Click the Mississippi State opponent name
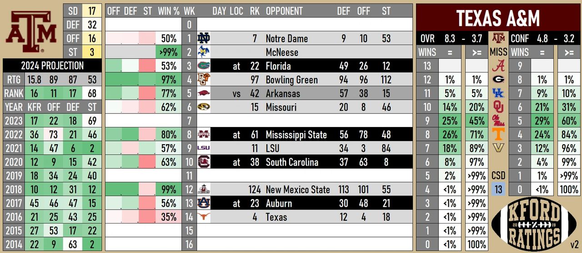The width and height of the screenshot is (582, 253). click(296, 135)
